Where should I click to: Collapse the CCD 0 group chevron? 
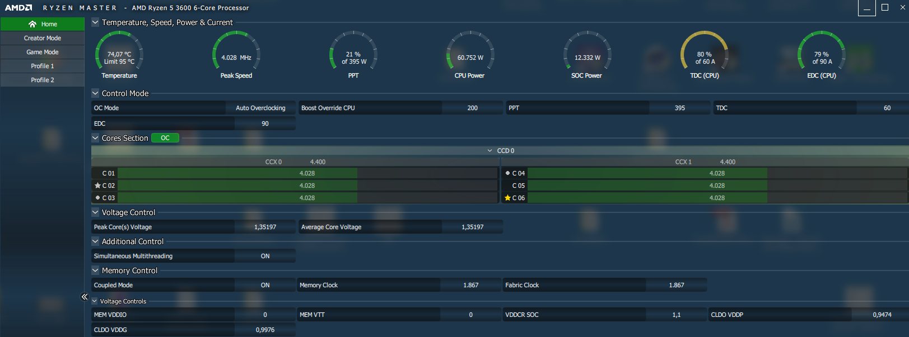tap(490, 151)
